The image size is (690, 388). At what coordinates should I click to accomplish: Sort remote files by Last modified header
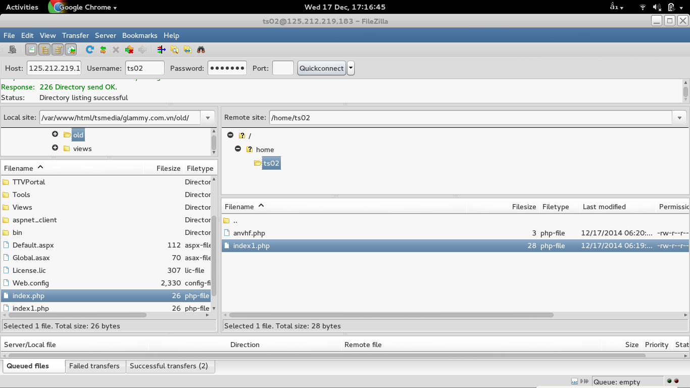(617, 207)
